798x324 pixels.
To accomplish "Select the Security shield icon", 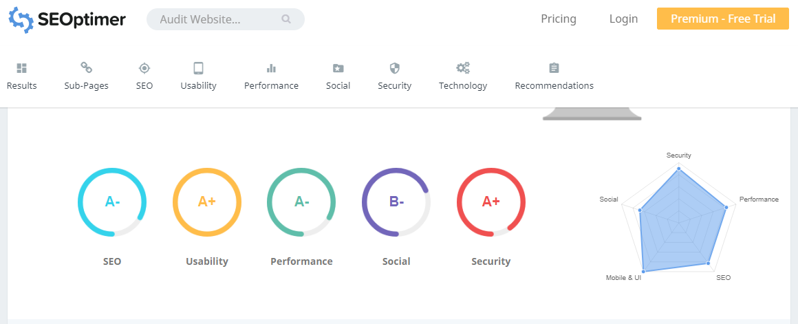I will pos(394,68).
